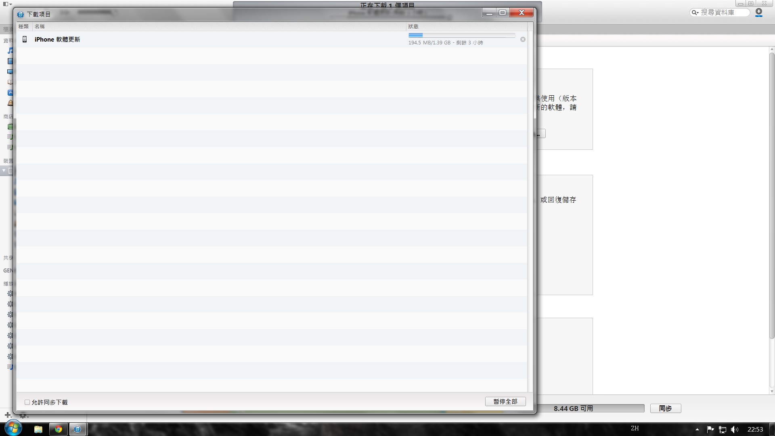Click the iTunes taskbar icon

[x=78, y=429]
